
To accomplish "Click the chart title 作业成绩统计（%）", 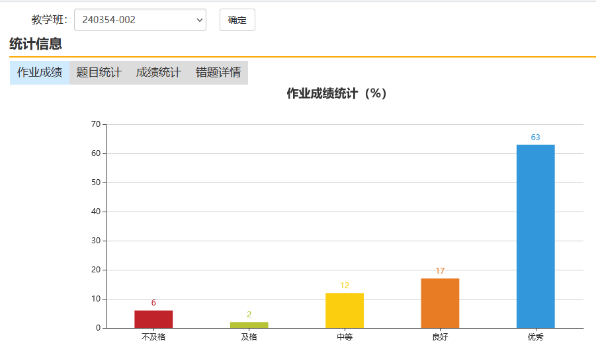I will 337,93.
